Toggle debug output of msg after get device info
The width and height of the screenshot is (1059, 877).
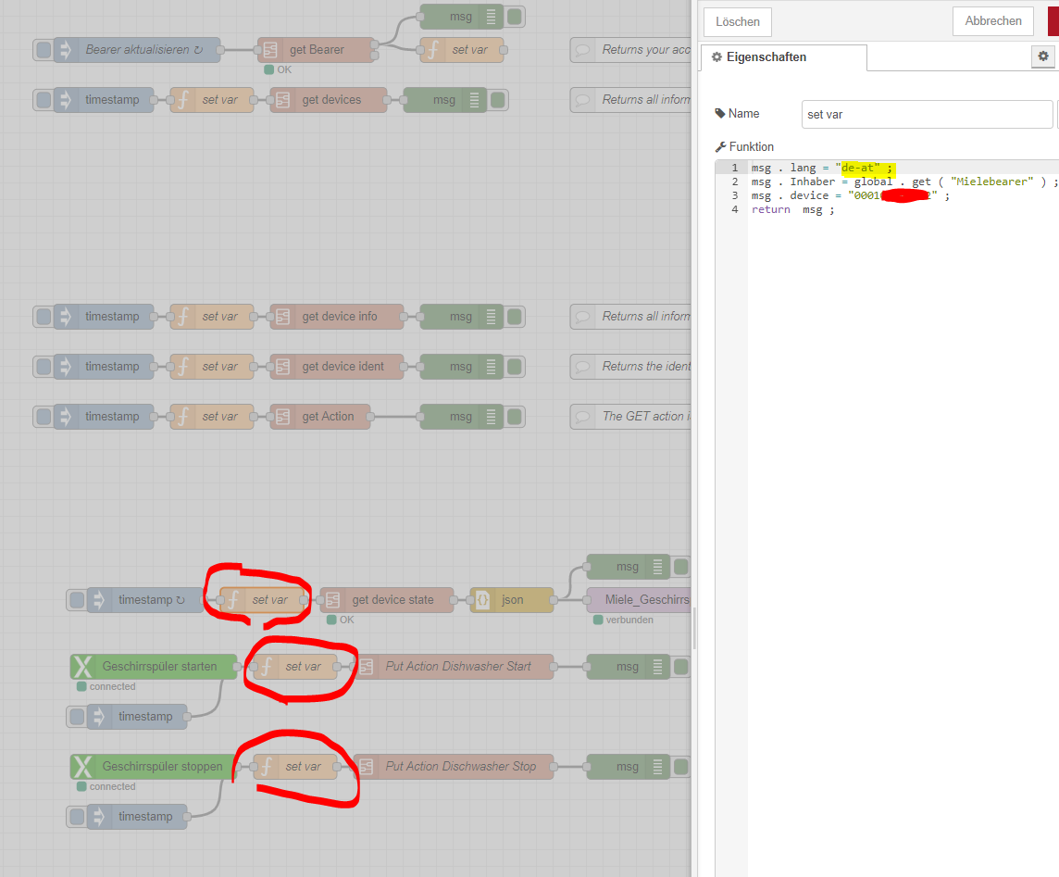[x=515, y=317]
